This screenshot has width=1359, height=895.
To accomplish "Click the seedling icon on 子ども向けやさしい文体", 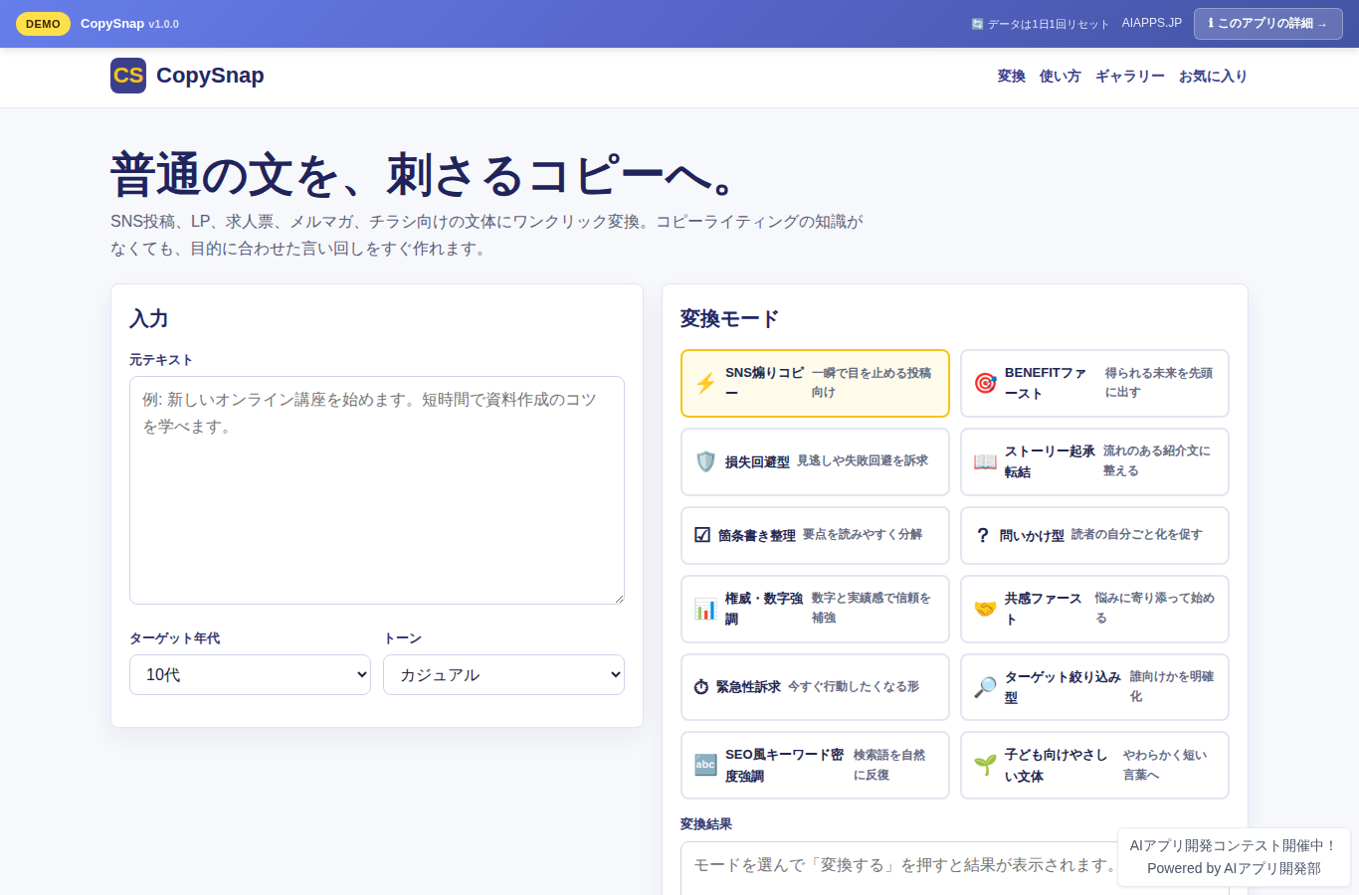I will pyautogui.click(x=985, y=765).
